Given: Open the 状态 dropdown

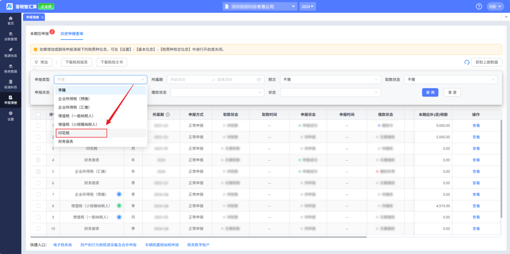Looking at the screenshot, I should [x=330, y=93].
